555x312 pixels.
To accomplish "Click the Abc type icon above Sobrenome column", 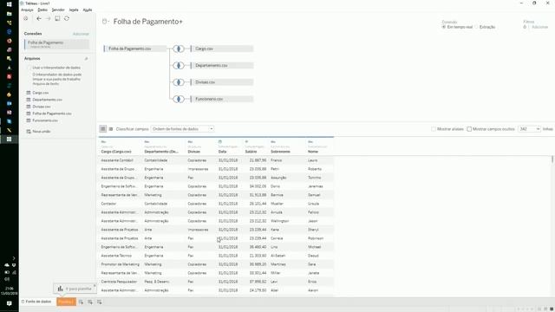I will coord(273,142).
